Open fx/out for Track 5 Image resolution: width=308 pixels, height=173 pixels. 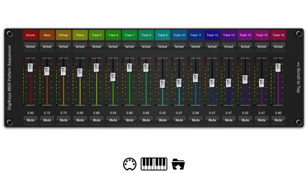click(x=96, y=47)
